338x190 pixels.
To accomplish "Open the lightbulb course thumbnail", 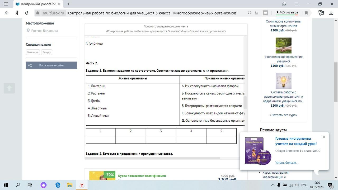I will pos(284,81).
